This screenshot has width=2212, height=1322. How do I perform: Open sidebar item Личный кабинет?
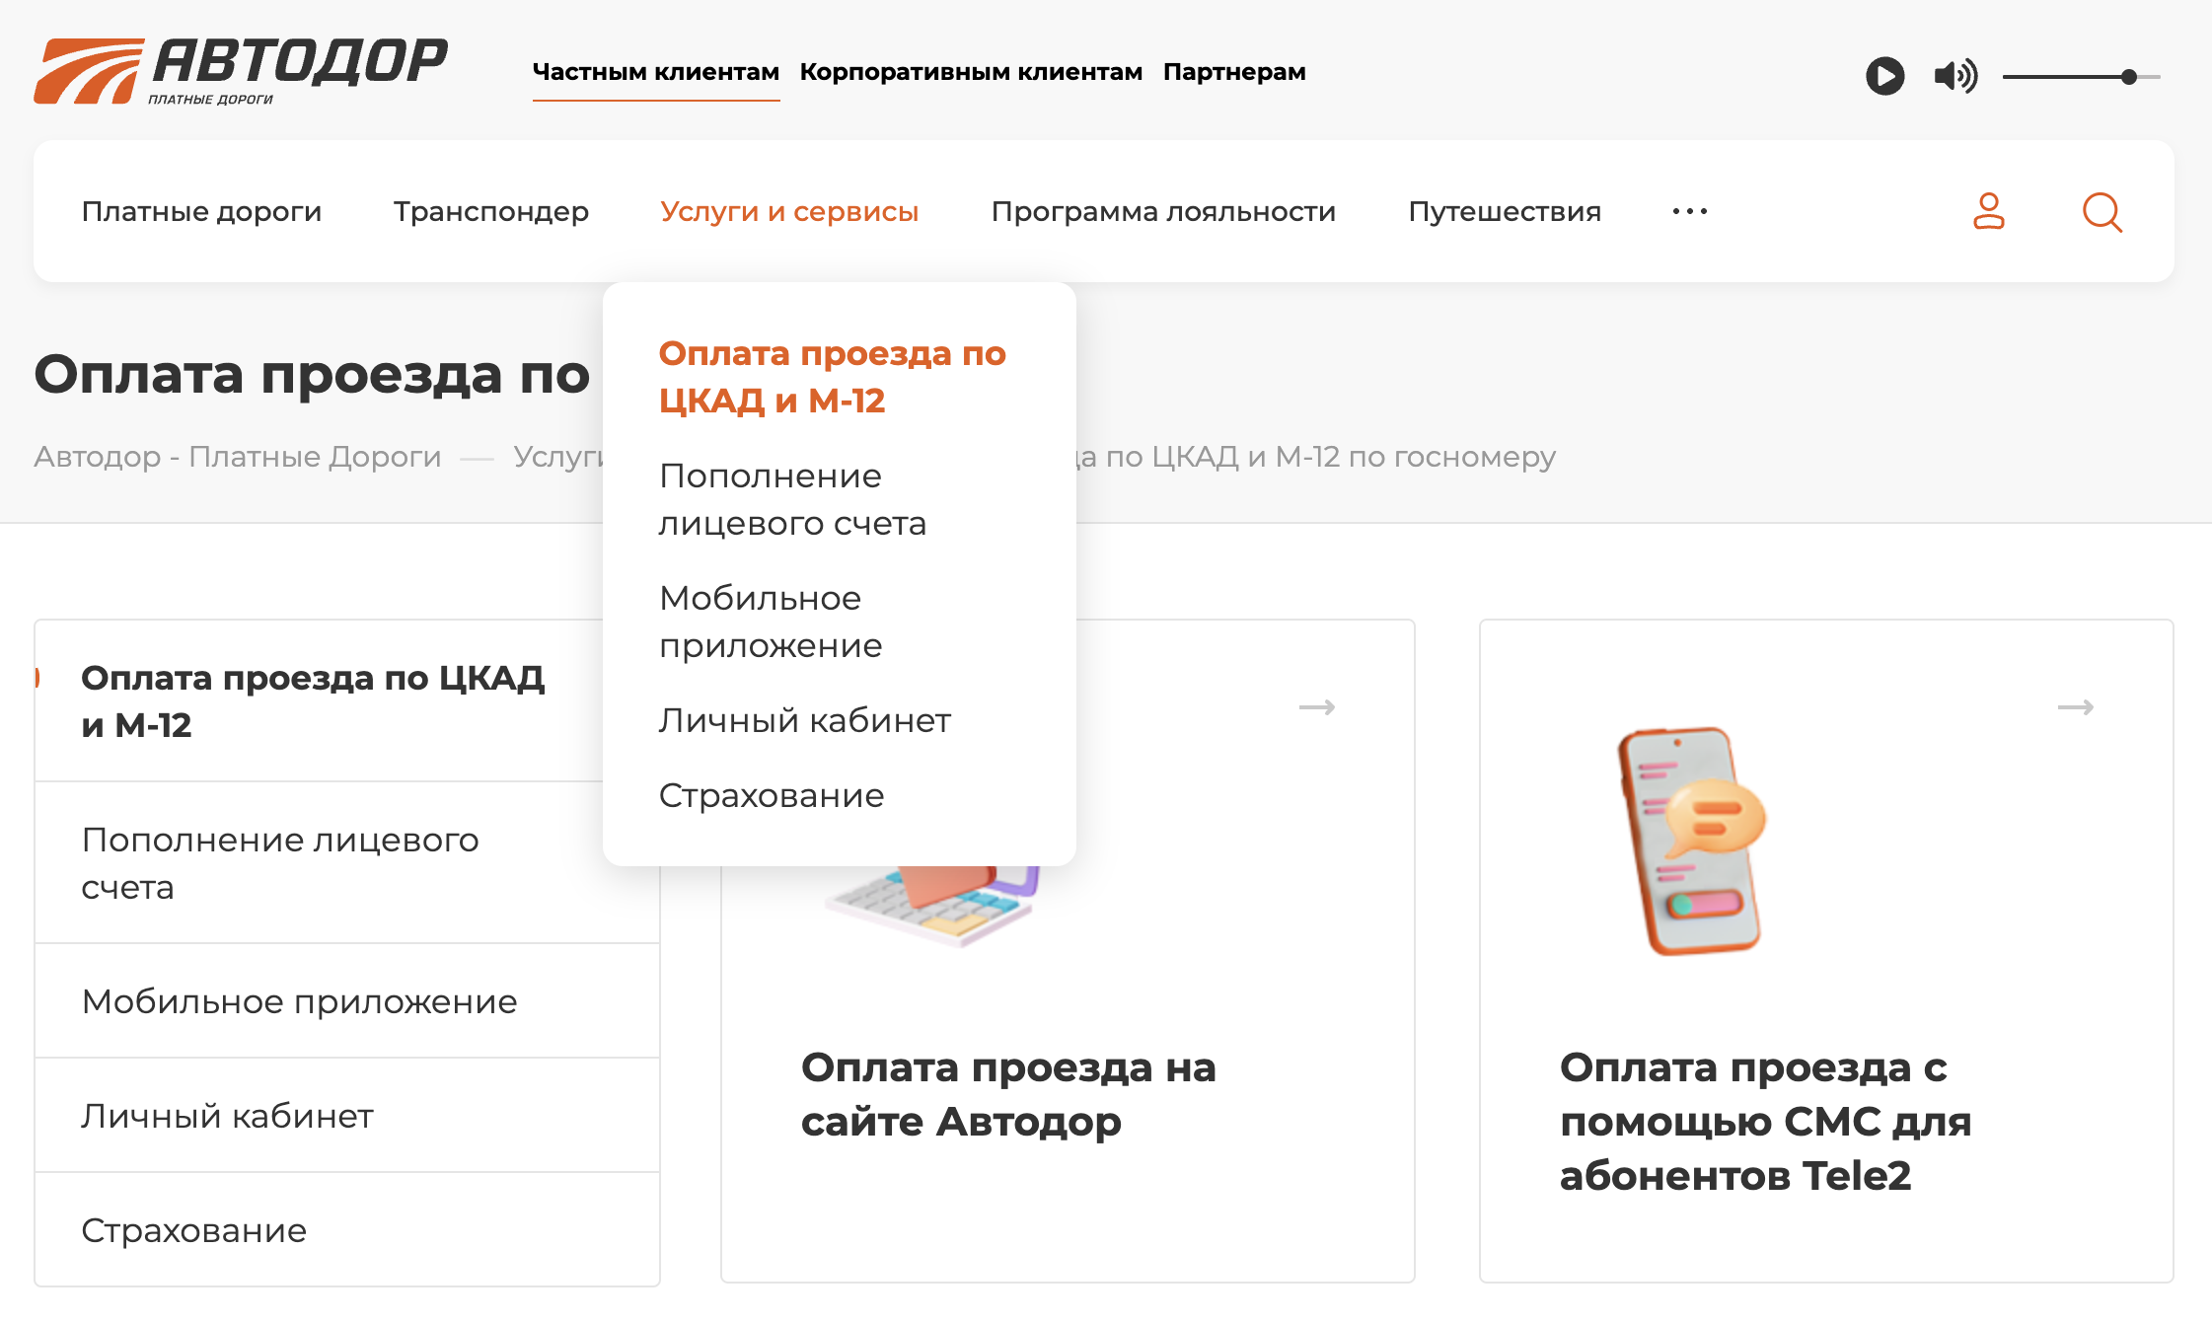point(347,1116)
